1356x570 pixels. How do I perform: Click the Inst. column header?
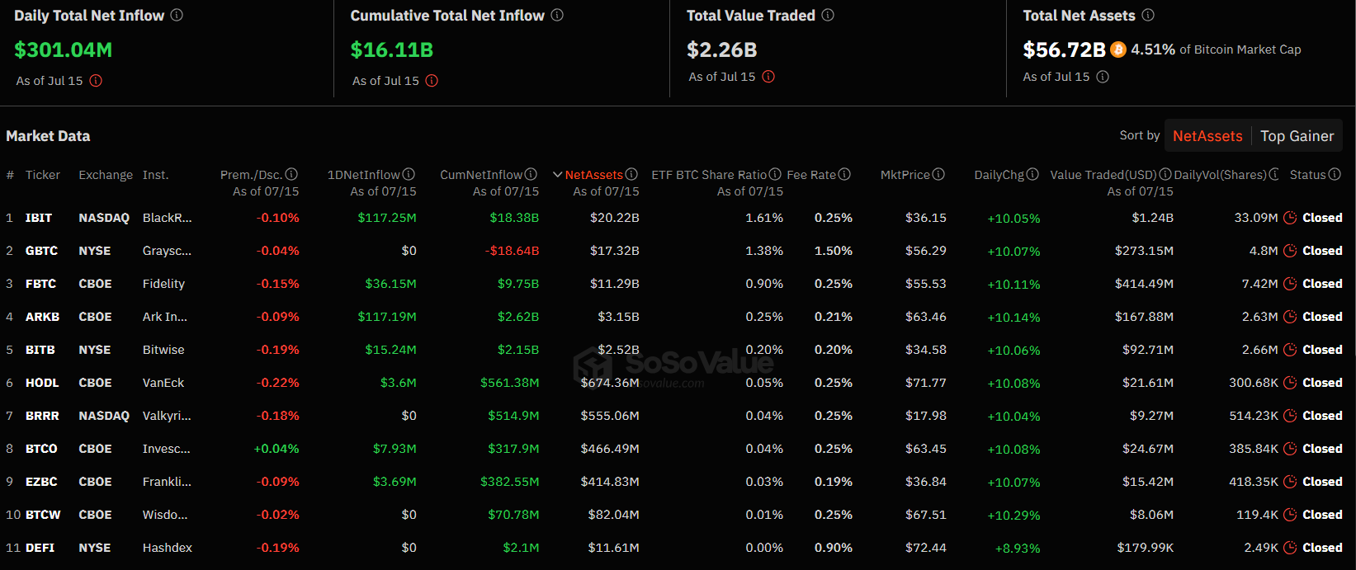point(155,175)
